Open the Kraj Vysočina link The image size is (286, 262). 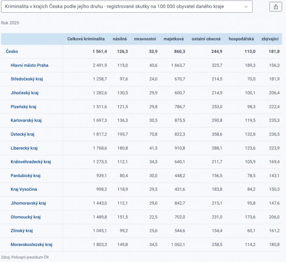pyautogui.click(x=24, y=189)
